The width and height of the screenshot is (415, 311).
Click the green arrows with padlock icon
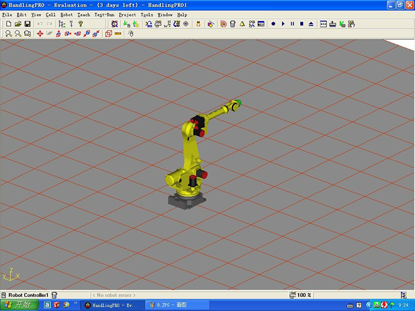(127, 24)
